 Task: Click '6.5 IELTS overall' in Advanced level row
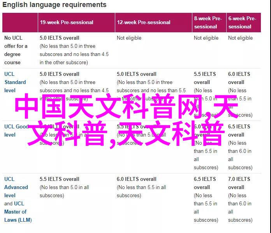click(205, 183)
